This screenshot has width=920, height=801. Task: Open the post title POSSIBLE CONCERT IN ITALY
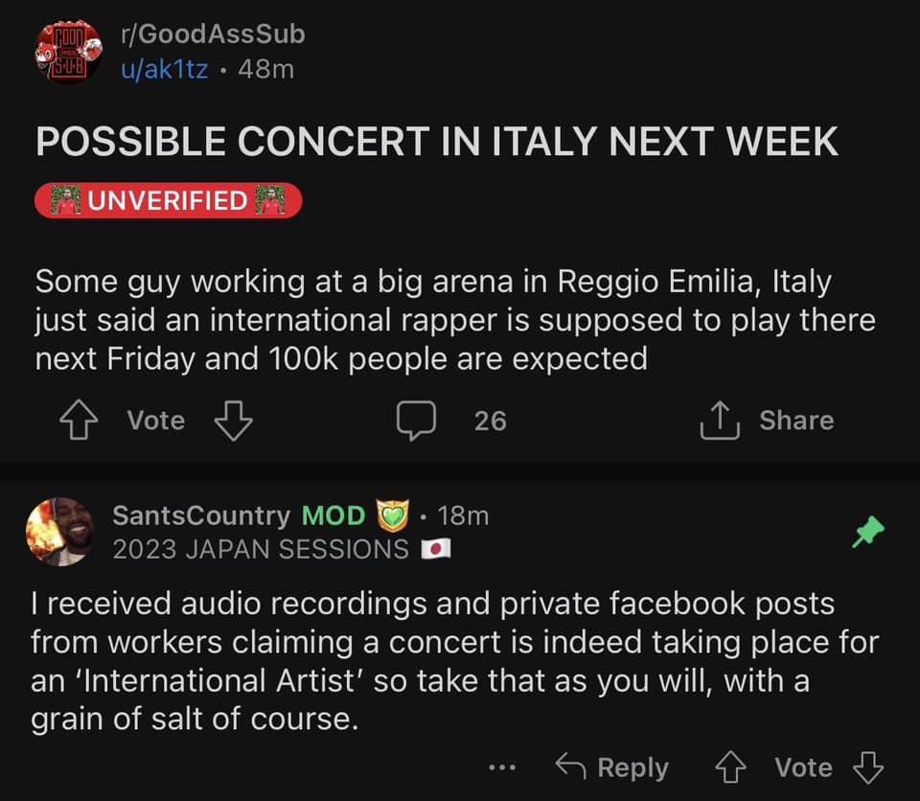point(437,142)
